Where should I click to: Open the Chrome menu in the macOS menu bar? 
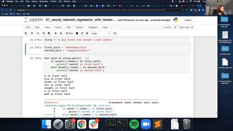click(10, 1)
